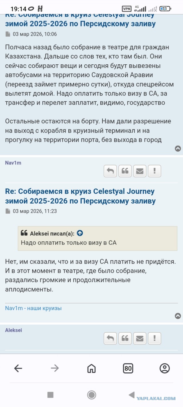
Task: Reply to Nav1m's post with arrow icon
Action: [110, 171]
